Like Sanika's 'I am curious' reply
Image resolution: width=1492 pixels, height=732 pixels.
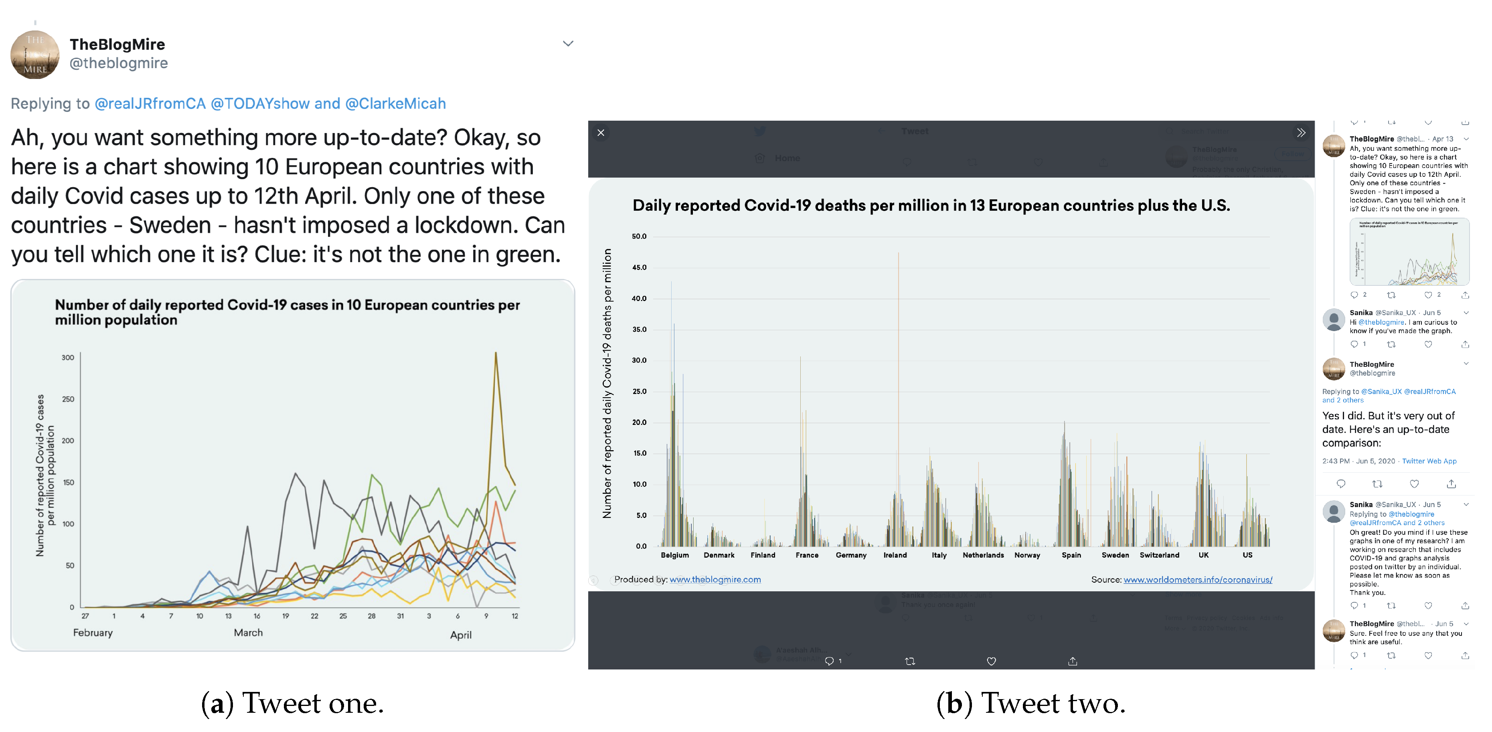click(1428, 344)
